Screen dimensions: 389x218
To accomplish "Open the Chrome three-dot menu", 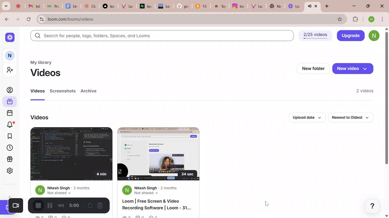I will 383,19.
